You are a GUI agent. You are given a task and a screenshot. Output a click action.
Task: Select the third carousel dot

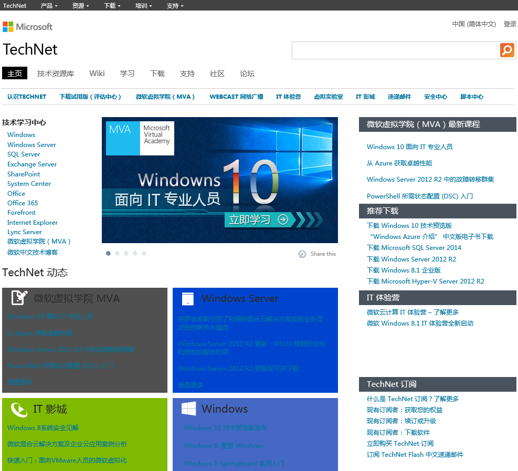(126, 253)
